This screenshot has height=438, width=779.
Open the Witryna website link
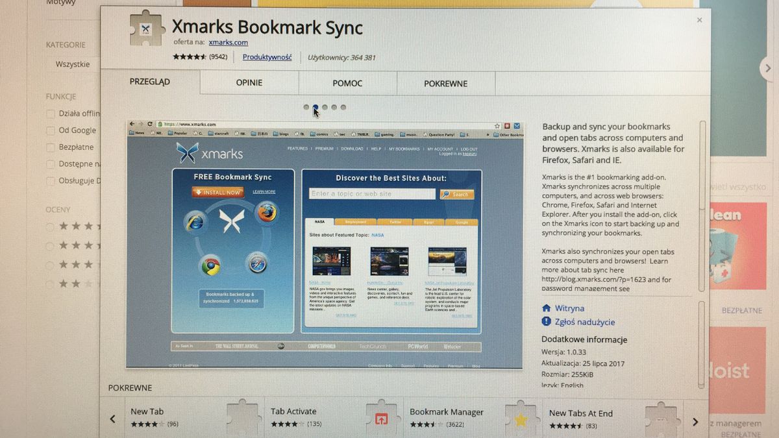pyautogui.click(x=569, y=308)
